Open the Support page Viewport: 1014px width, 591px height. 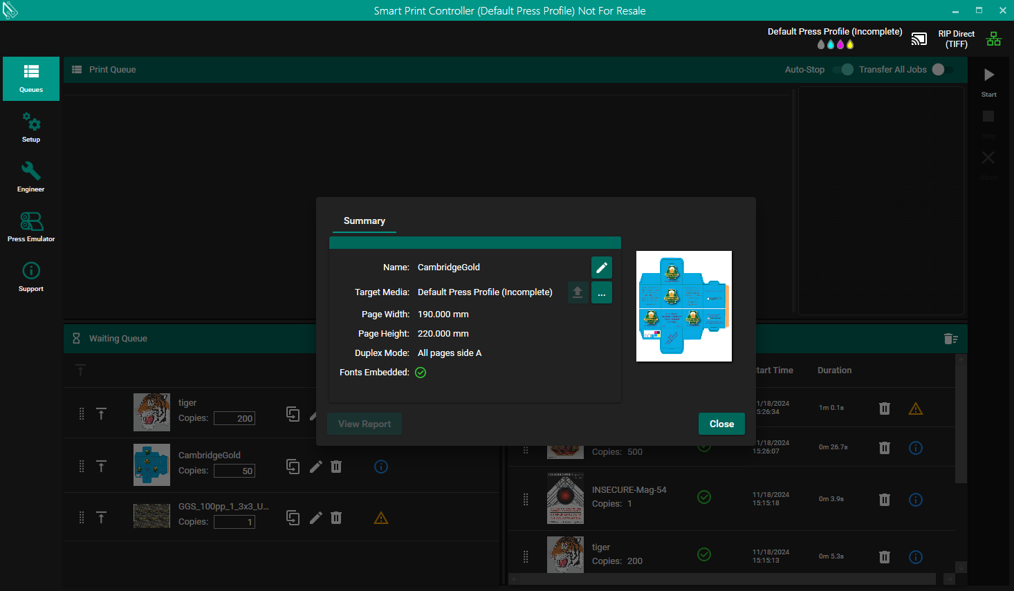coord(31,277)
